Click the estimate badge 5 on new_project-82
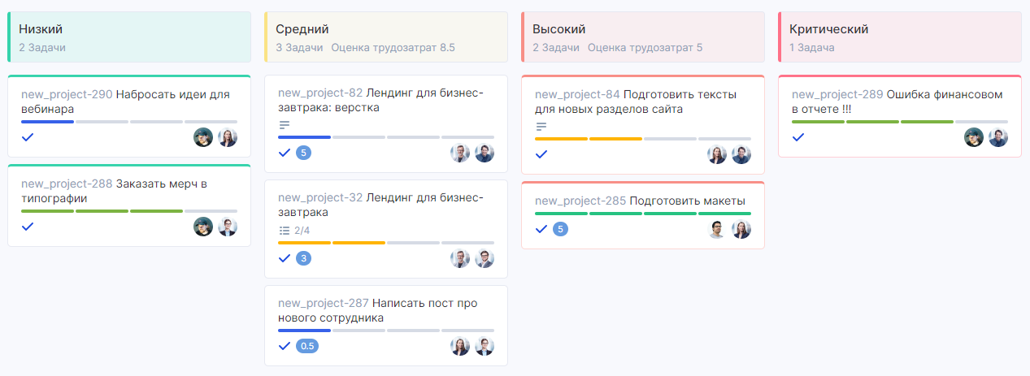The height and width of the screenshot is (376, 1030). pyautogui.click(x=303, y=153)
